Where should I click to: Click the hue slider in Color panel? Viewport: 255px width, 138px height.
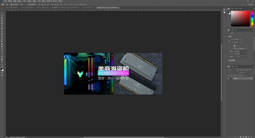point(252,19)
